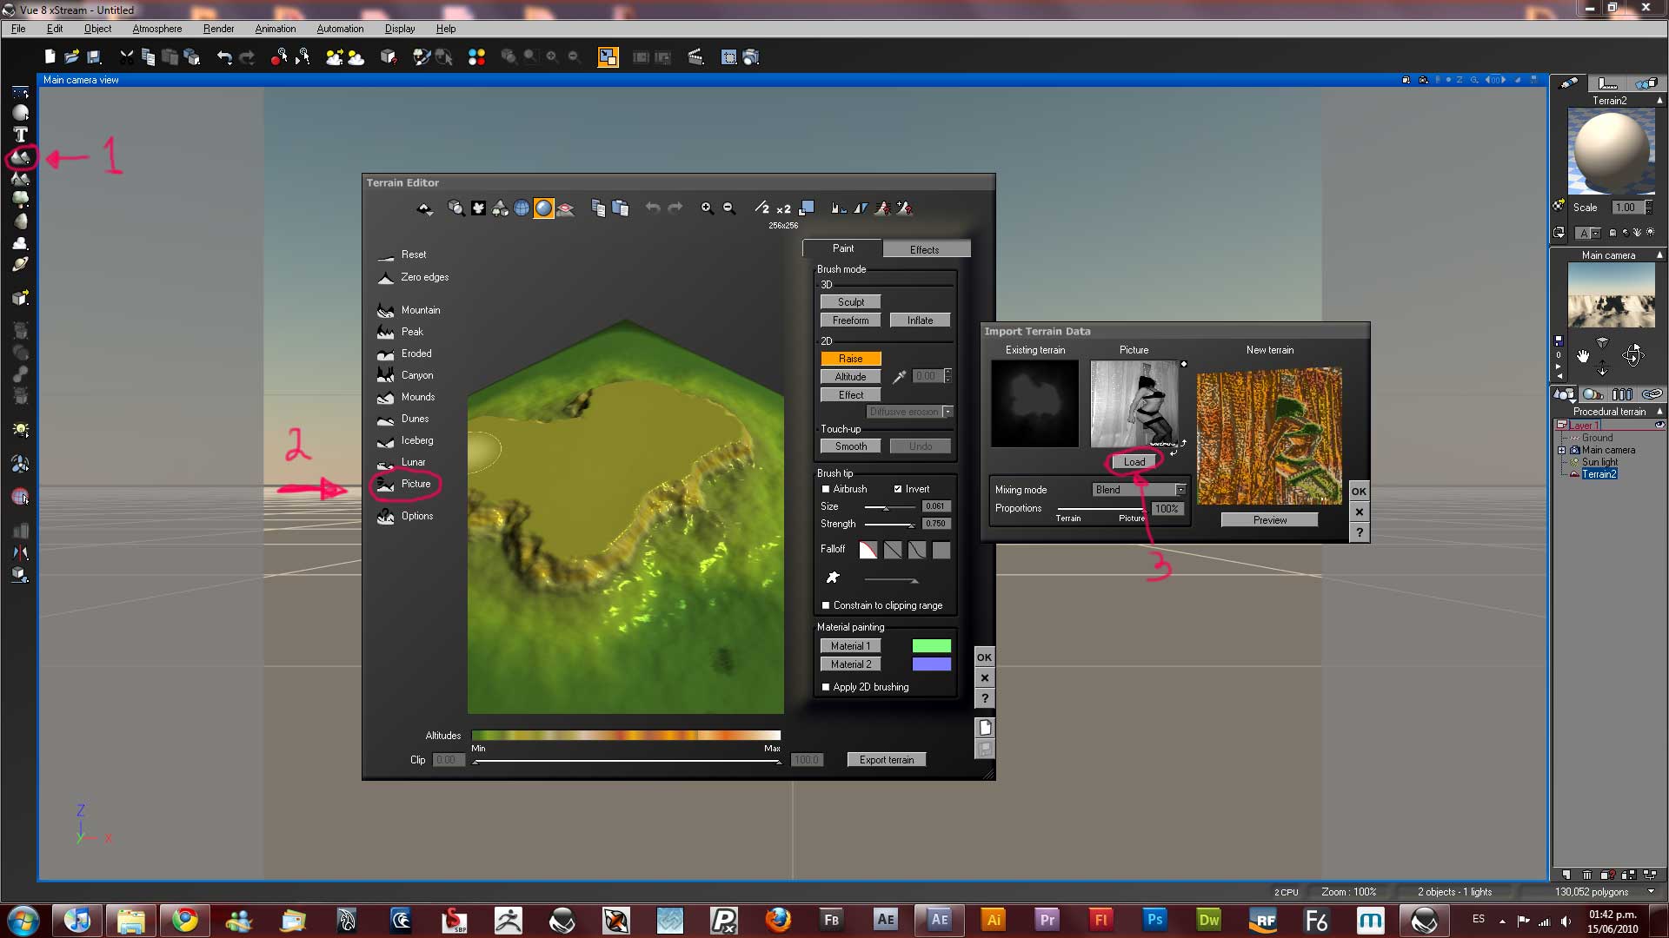
Task: Open the Atmosphere menu
Action: coord(156,29)
